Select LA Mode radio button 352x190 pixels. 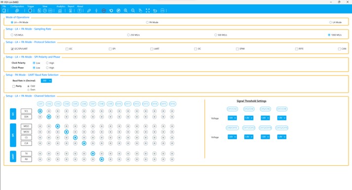point(330,22)
